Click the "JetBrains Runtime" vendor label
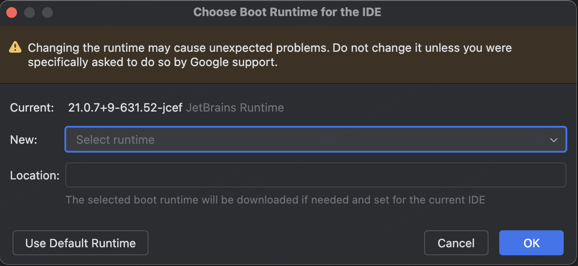 pos(235,108)
